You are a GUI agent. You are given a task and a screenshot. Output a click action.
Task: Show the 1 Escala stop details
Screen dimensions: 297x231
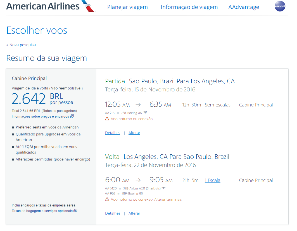[x=212, y=181]
